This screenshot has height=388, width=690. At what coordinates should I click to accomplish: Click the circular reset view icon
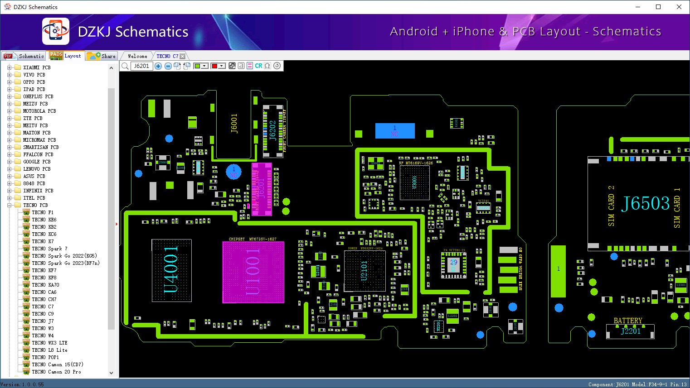(277, 66)
